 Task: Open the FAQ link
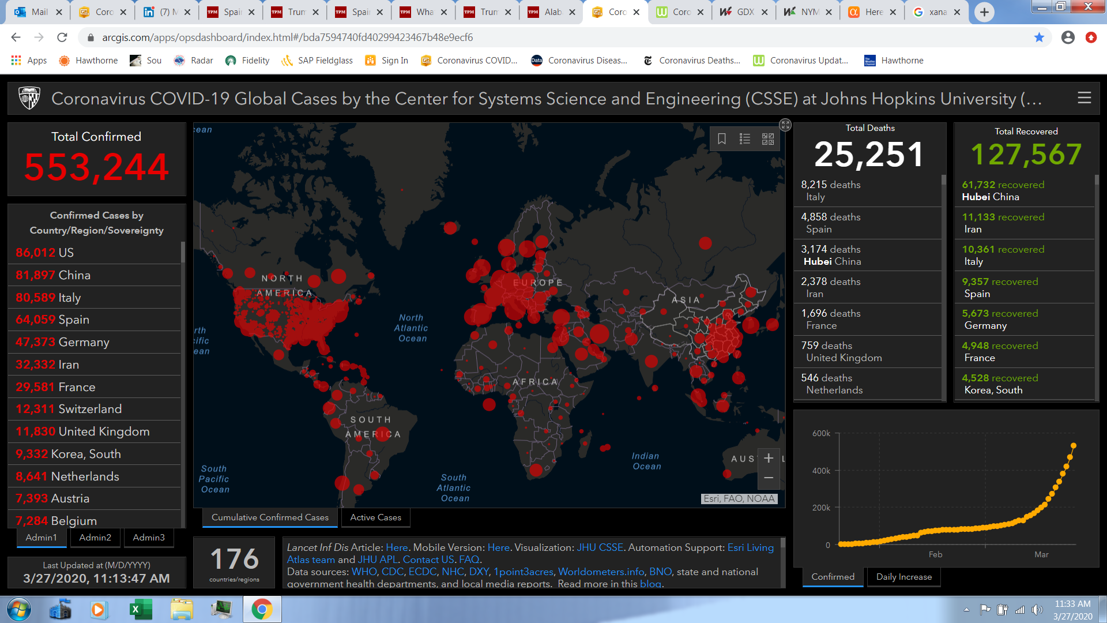click(469, 560)
